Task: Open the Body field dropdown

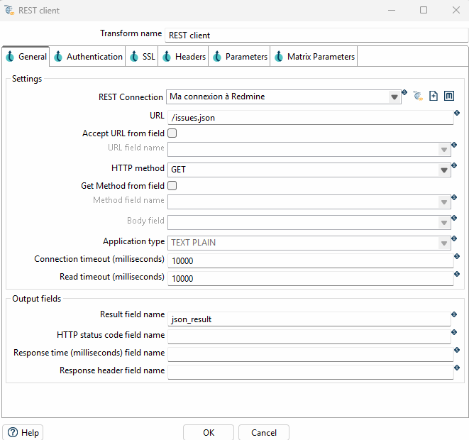Action: point(444,223)
